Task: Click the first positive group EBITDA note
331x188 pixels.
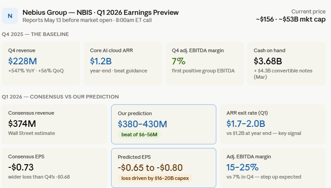Action: tap(203, 71)
